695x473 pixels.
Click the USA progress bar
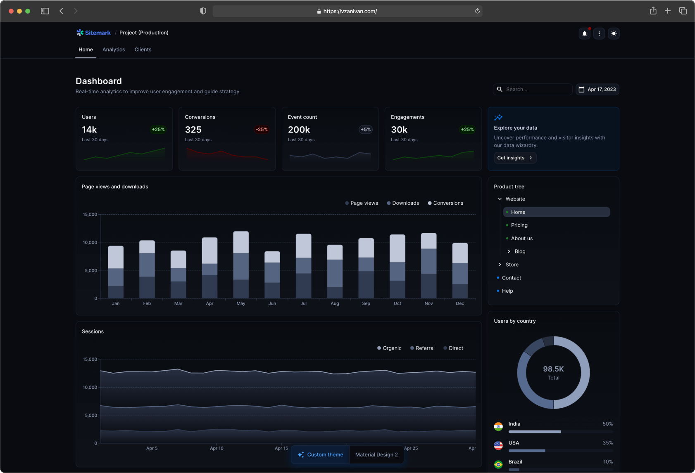[x=561, y=451]
